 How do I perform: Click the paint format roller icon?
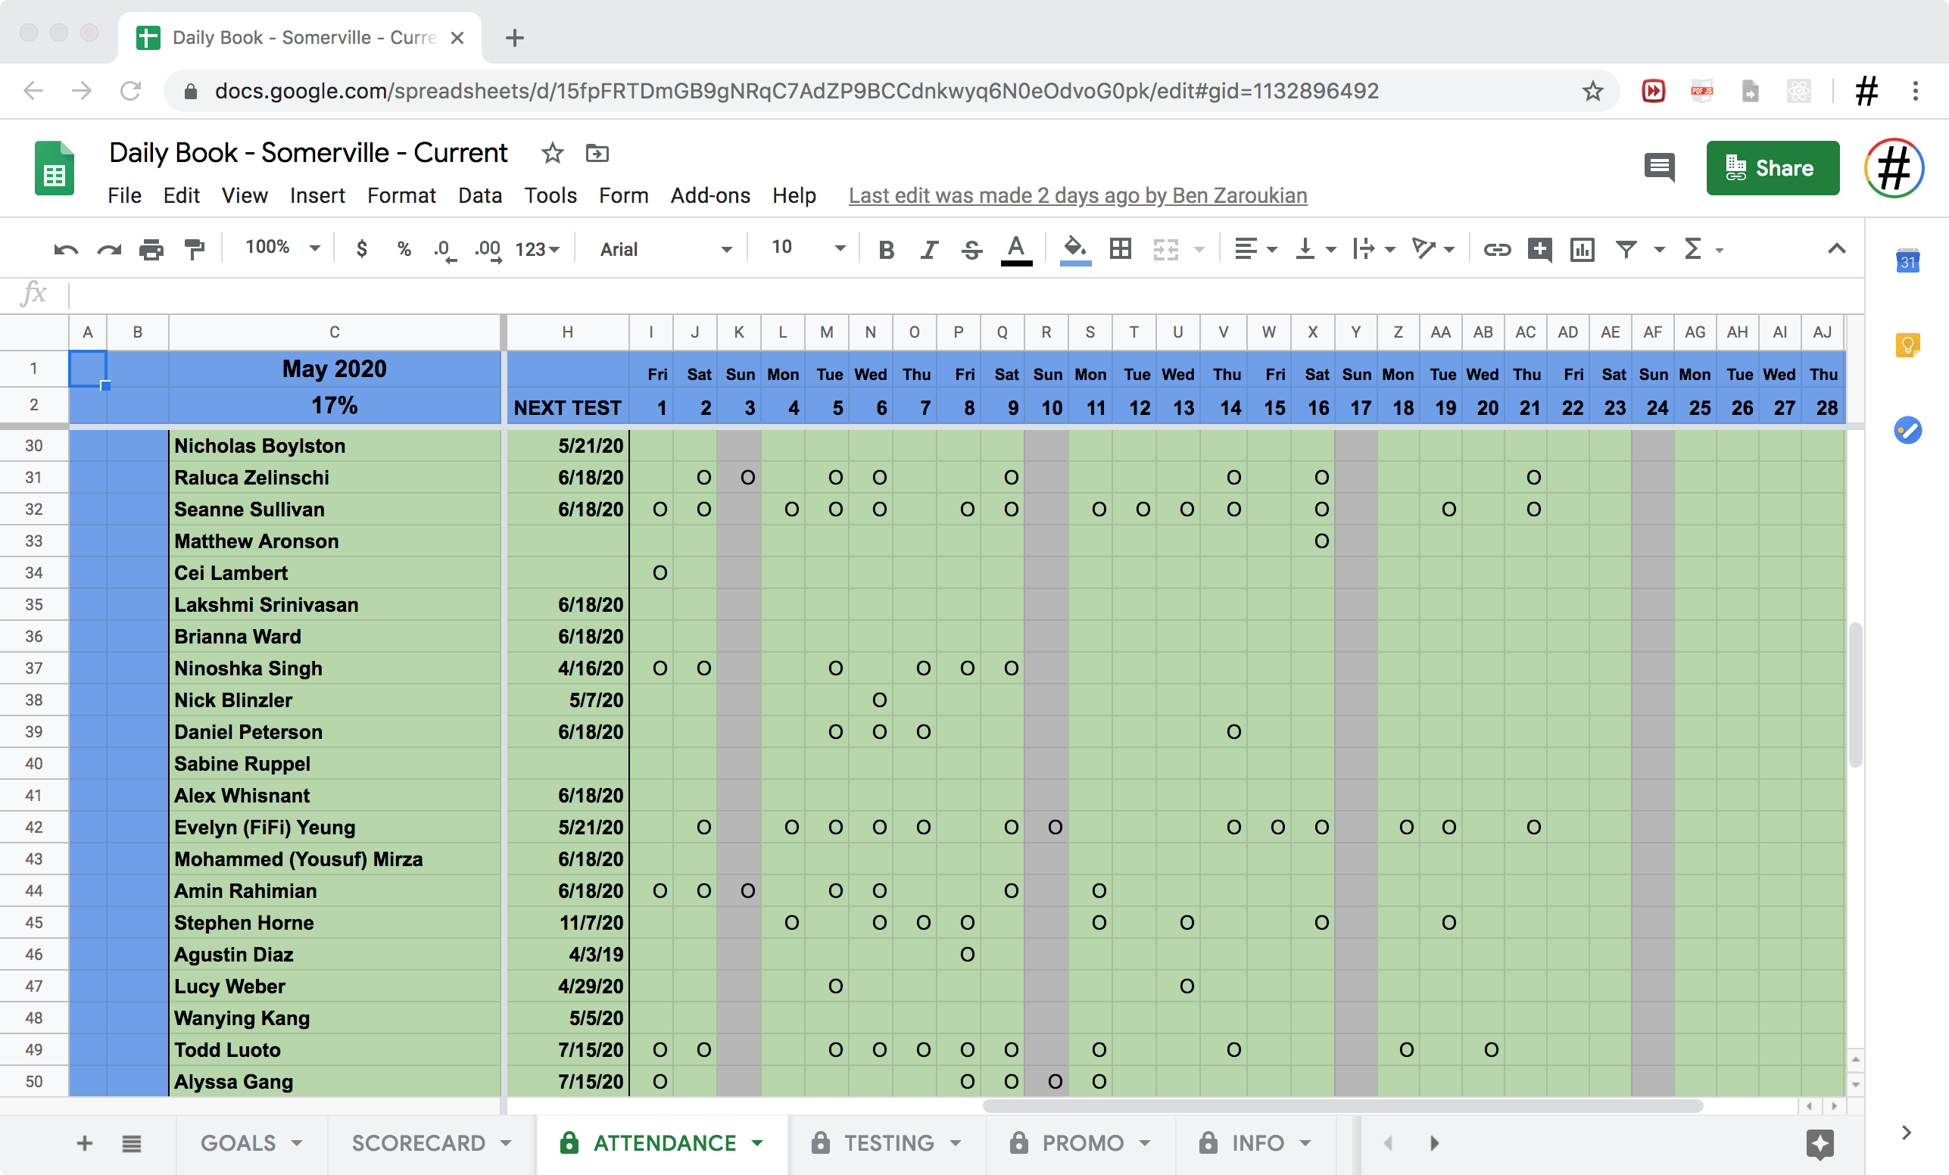tap(194, 249)
